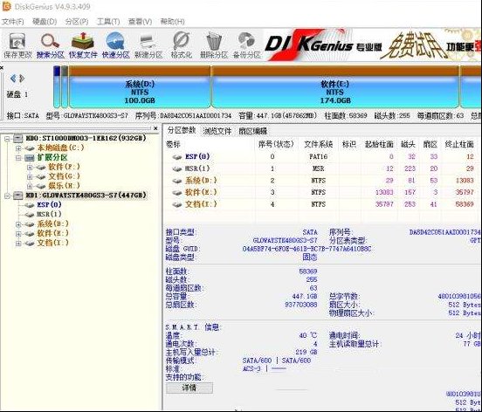Click the 新建分区 toolbar icon
The height and width of the screenshot is (412, 482).
(x=148, y=45)
